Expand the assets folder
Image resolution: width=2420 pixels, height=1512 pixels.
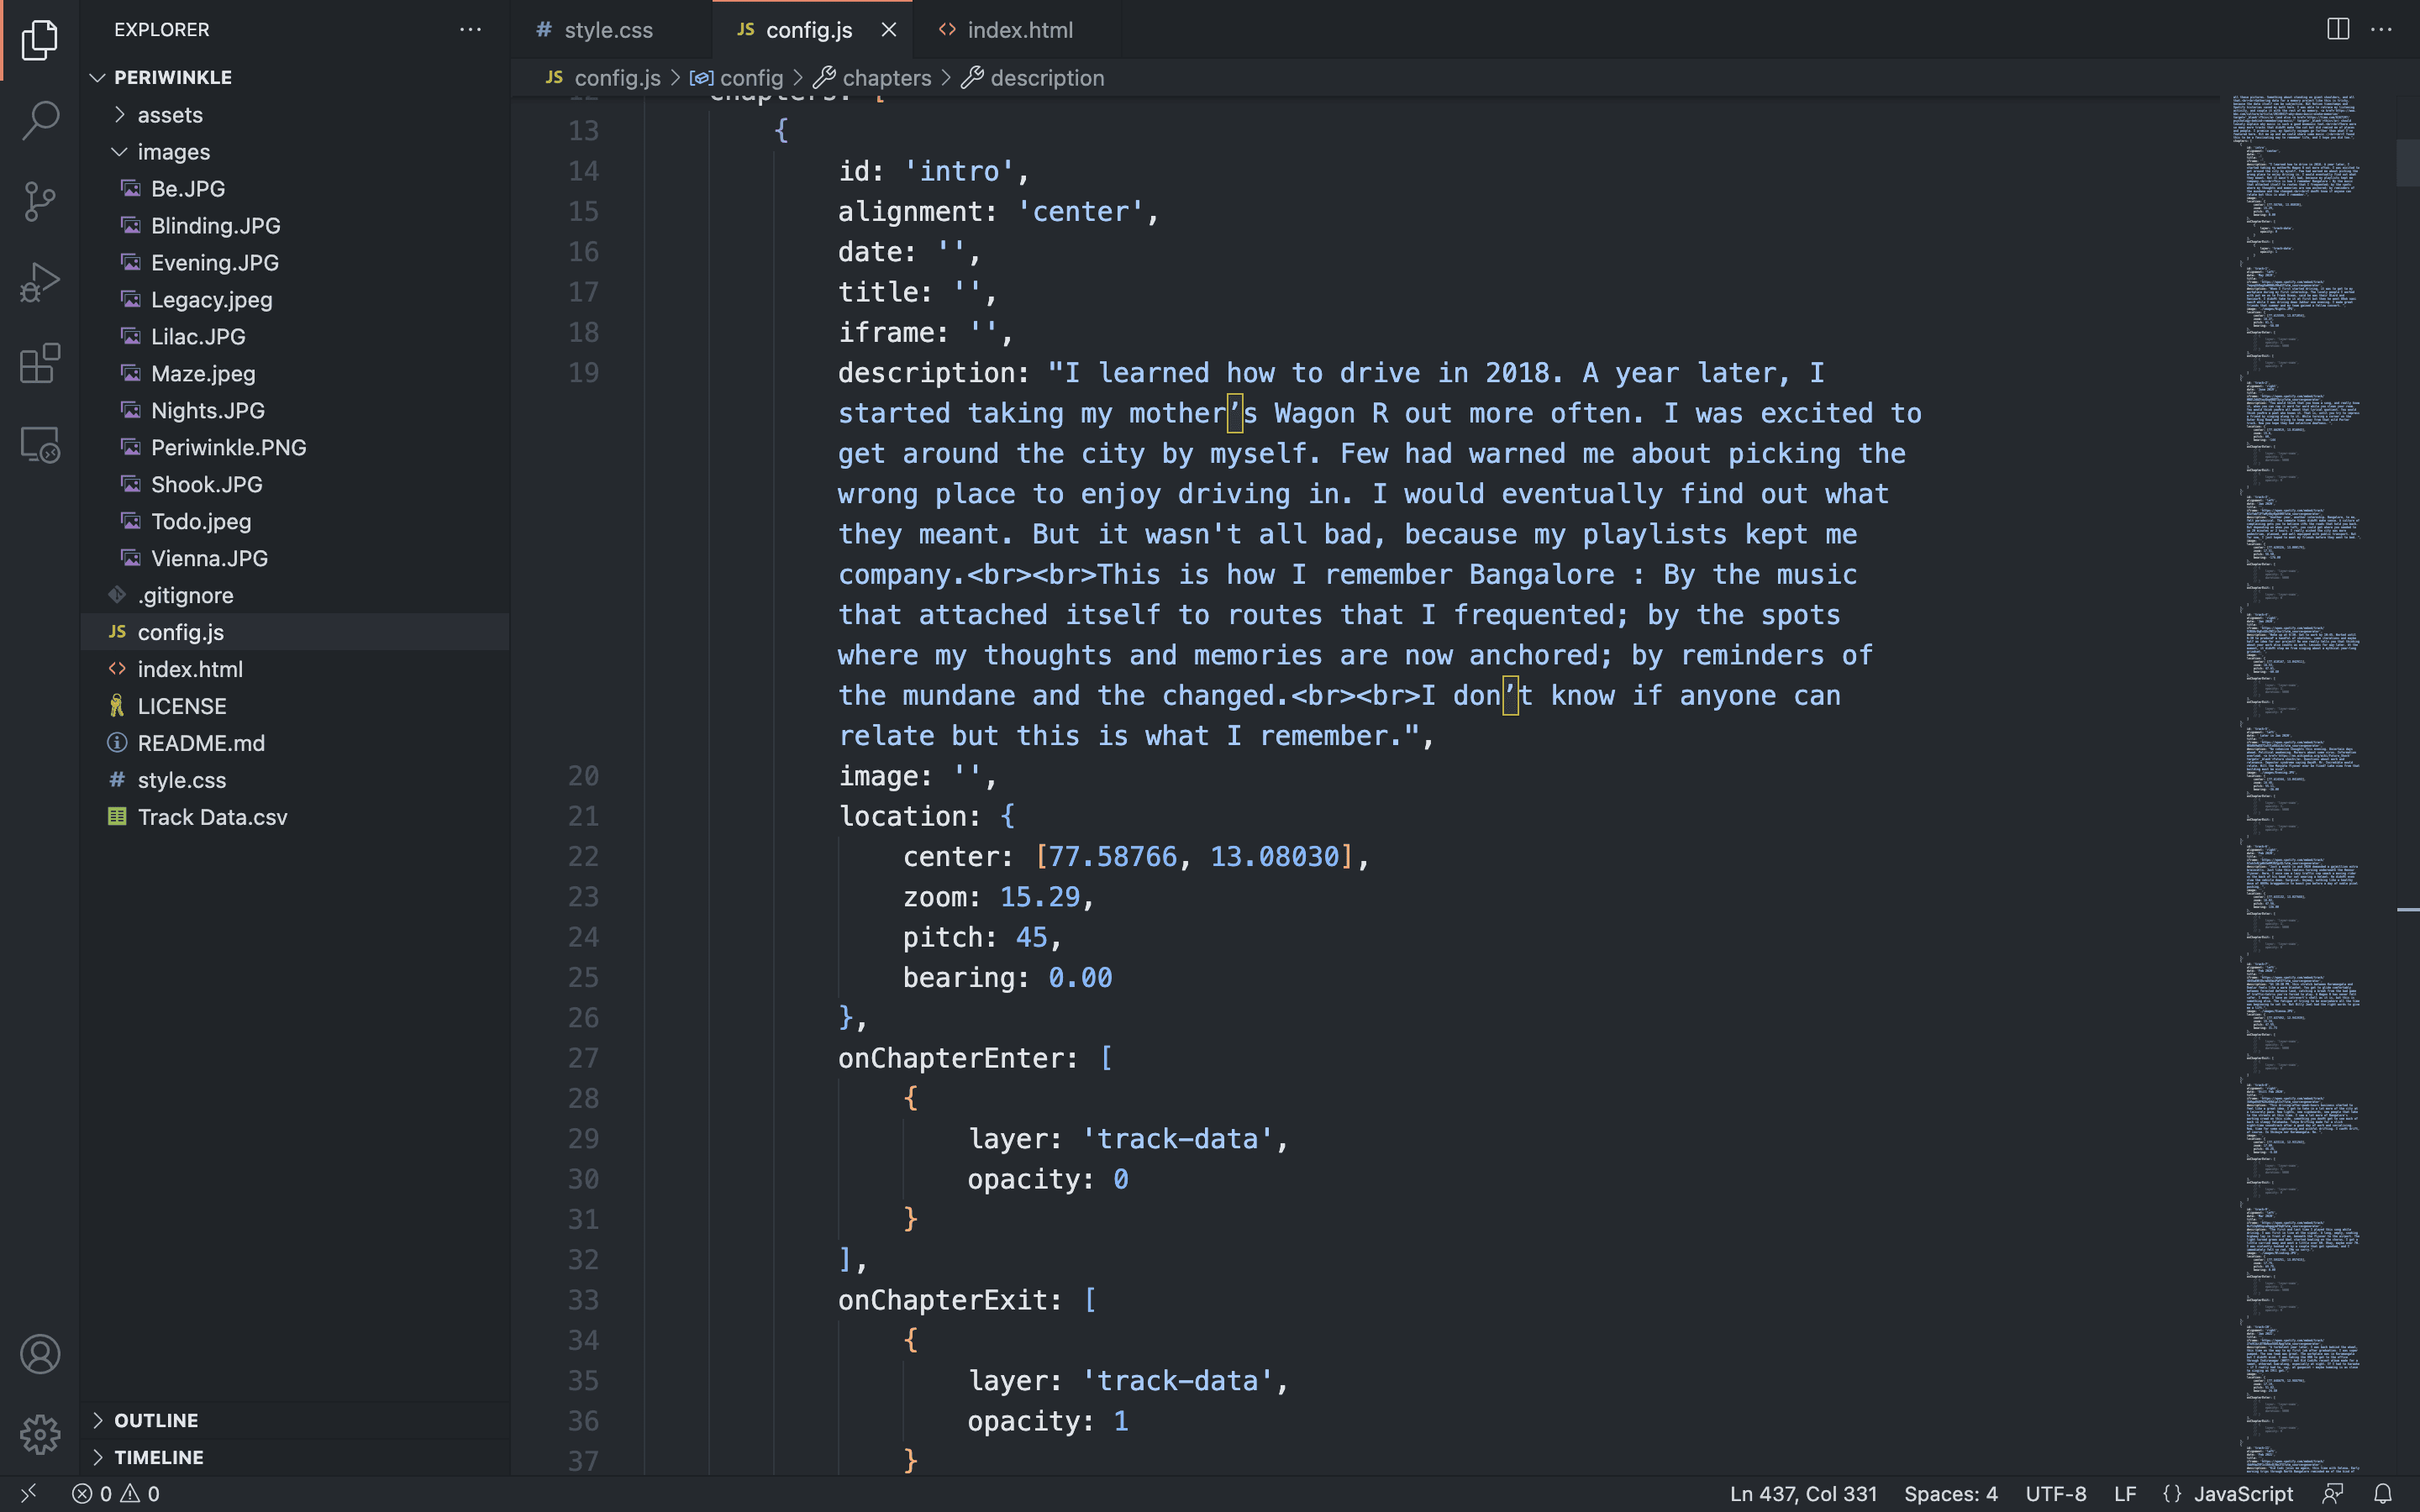click(169, 115)
